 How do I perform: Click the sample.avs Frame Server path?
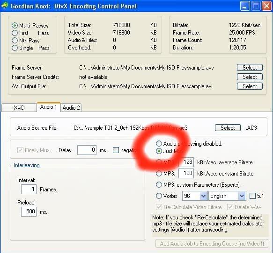tap(147, 68)
